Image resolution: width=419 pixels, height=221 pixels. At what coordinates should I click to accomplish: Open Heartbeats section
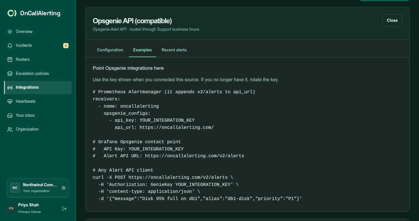pos(38,101)
